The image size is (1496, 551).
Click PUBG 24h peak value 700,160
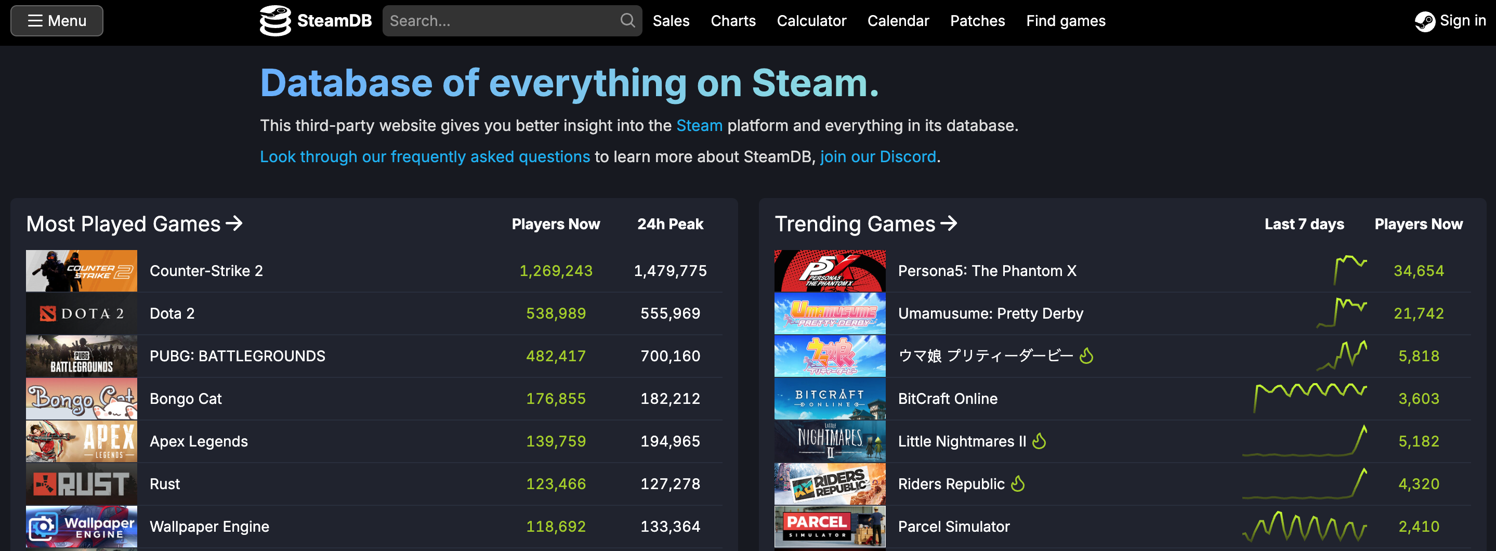670,356
